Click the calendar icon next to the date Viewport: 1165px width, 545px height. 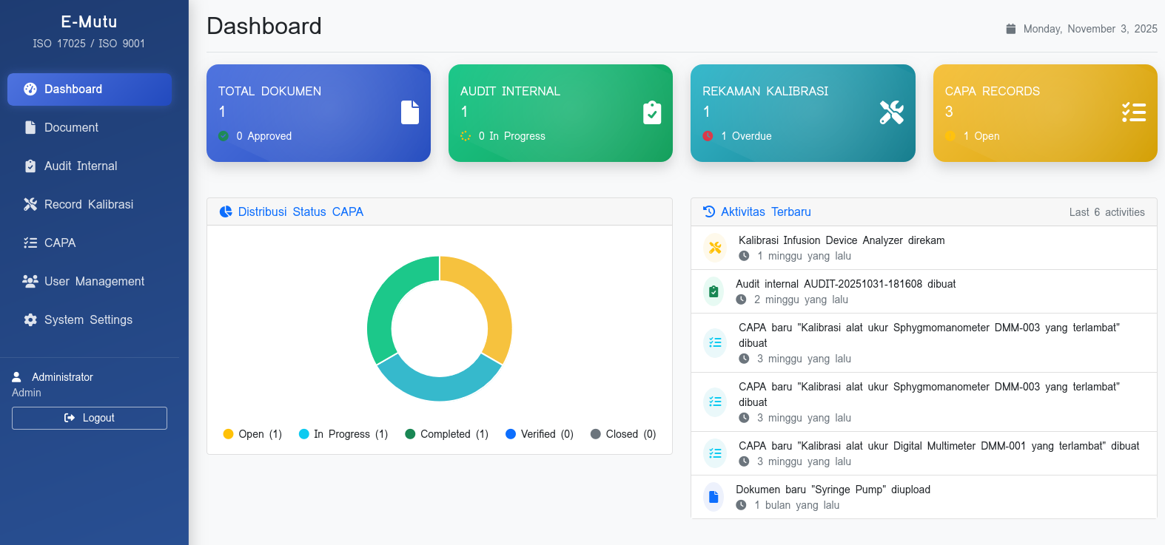point(1011,29)
